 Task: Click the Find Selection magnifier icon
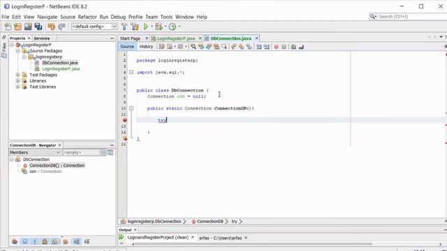pos(193,47)
